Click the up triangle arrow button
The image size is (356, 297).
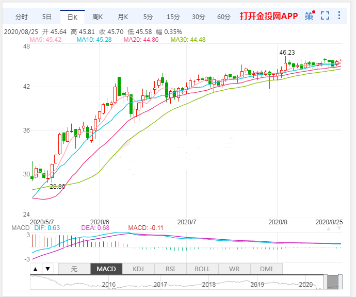pos(35,269)
